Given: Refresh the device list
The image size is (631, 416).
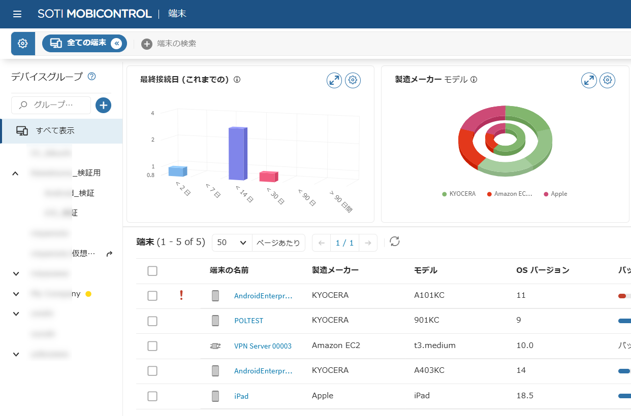Looking at the screenshot, I should [395, 241].
